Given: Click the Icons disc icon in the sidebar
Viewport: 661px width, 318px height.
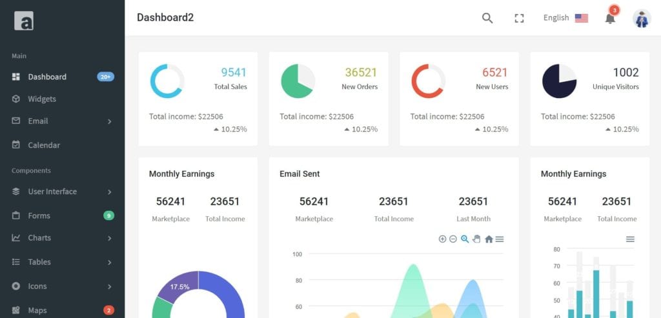Looking at the screenshot, I should pos(16,286).
